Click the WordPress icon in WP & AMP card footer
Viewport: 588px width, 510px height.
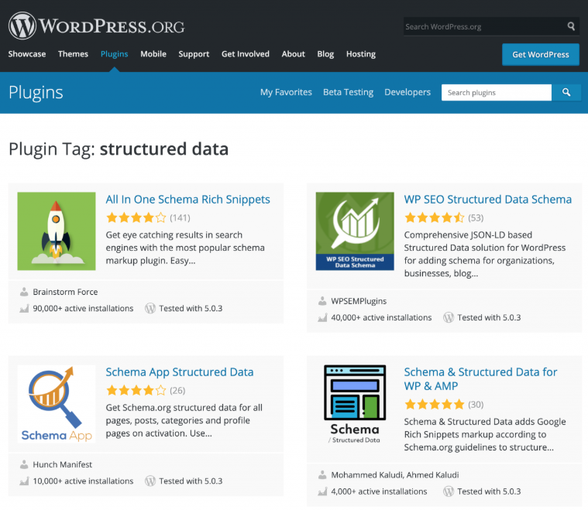click(449, 491)
